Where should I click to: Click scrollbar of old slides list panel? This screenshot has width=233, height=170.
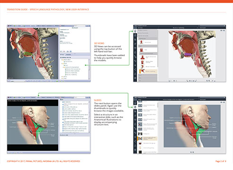[89, 117]
